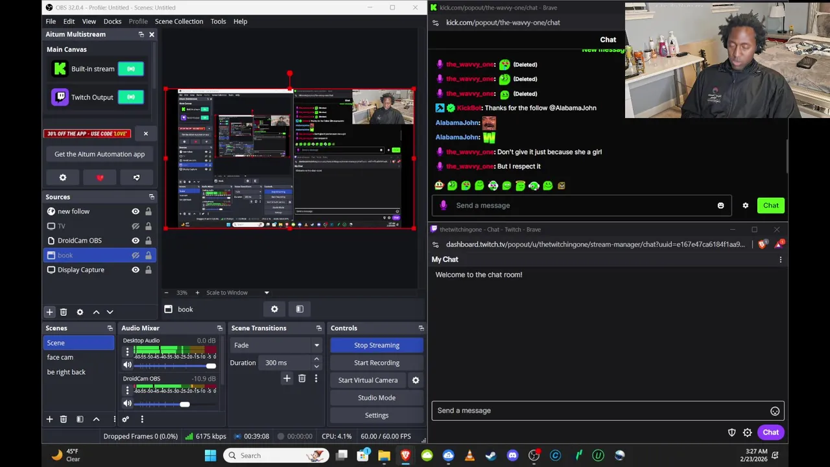
Task: Zoom out the preview with minus
Action: (166, 293)
